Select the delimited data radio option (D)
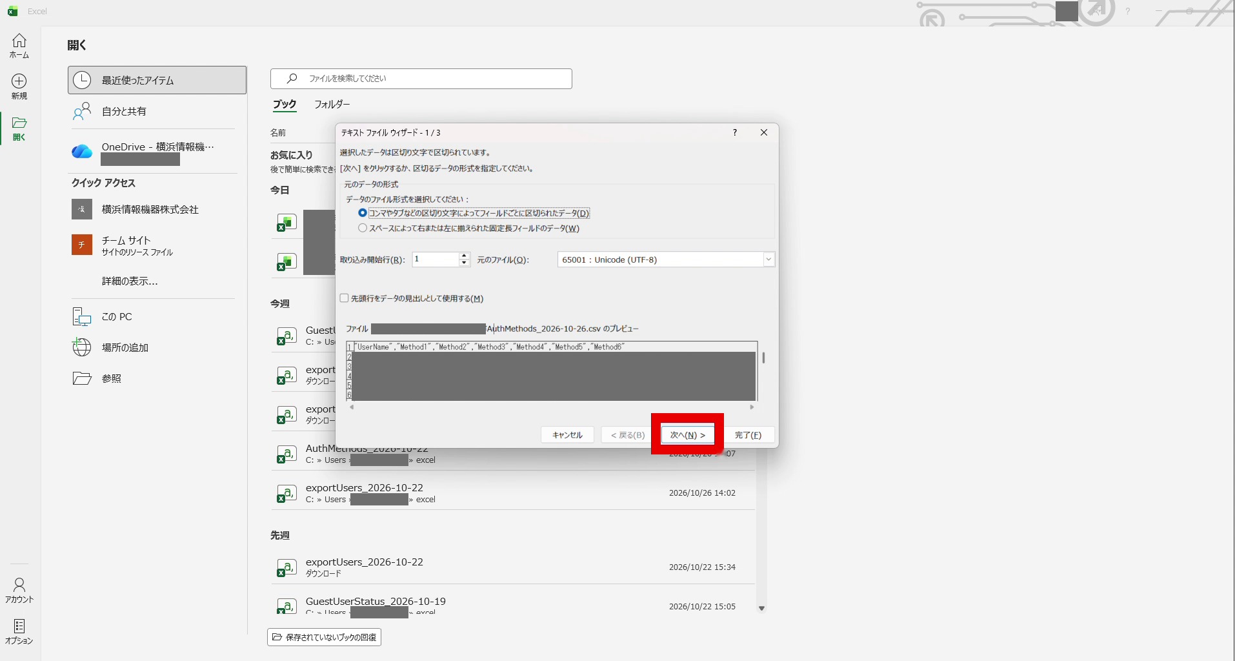 click(363, 213)
